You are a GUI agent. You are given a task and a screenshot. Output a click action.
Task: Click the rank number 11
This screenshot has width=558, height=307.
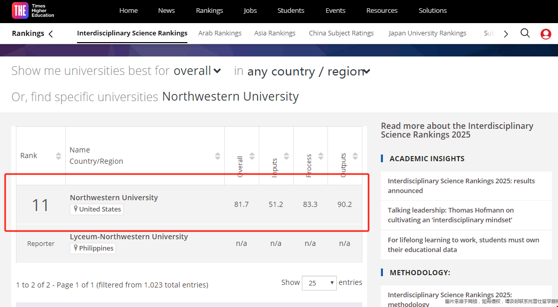tap(40, 205)
